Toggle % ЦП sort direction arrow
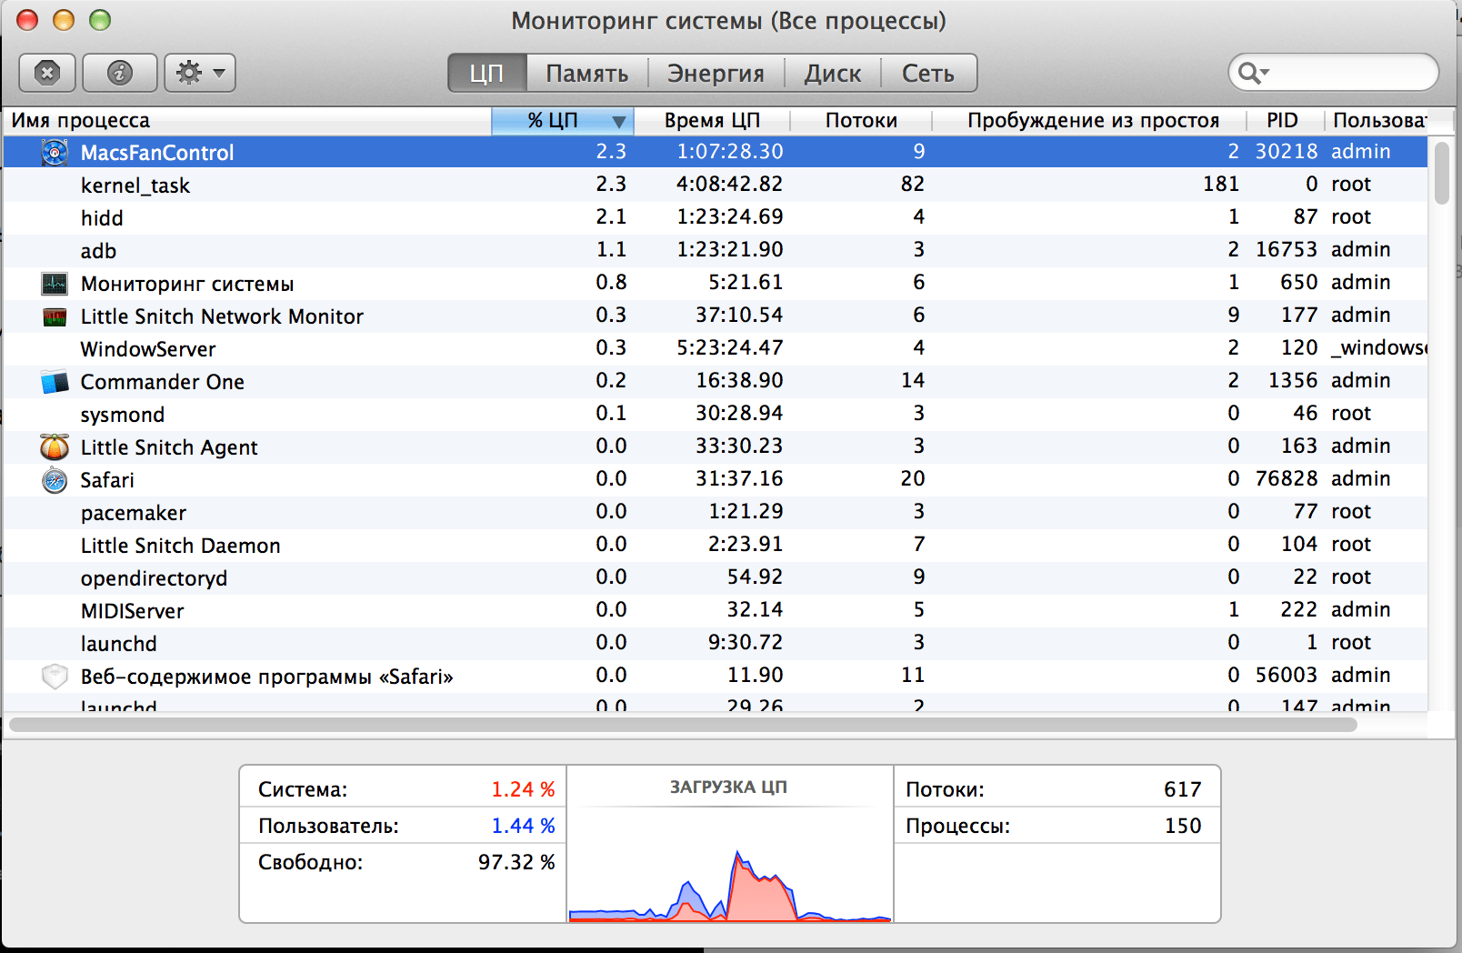1462x953 pixels. pyautogui.click(x=619, y=121)
